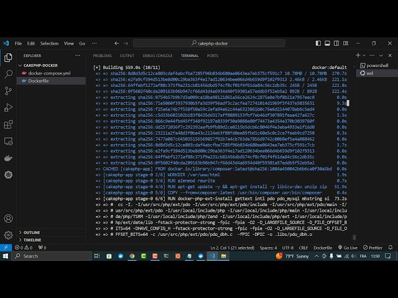Open the Go menu
The image size is (398, 298).
[82, 43]
